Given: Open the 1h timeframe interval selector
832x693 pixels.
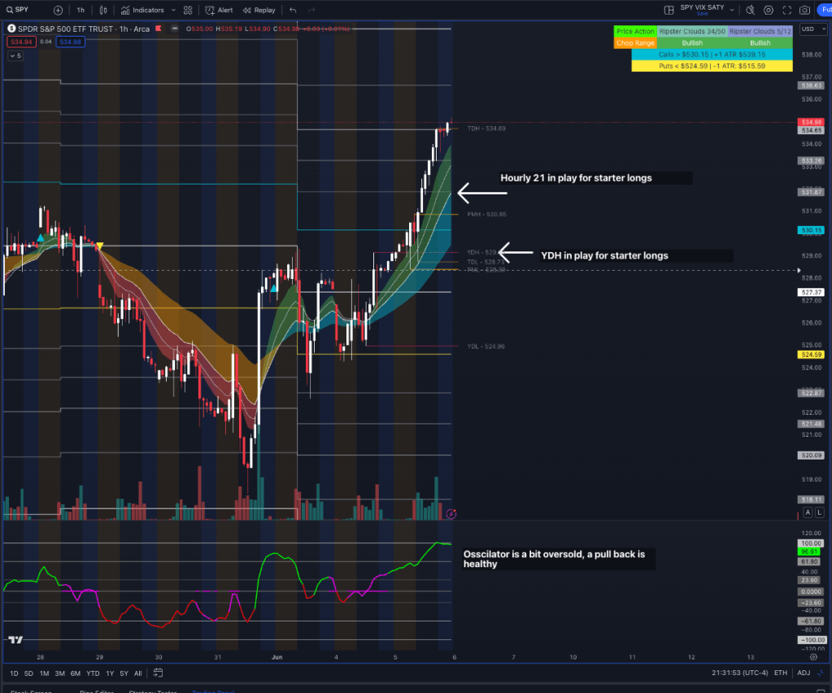Looking at the screenshot, I should coord(80,11).
